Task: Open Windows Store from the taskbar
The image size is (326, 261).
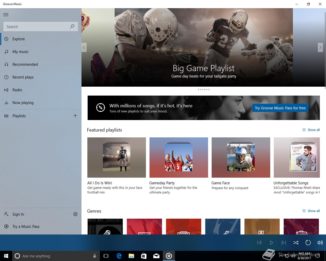Action: point(144,256)
